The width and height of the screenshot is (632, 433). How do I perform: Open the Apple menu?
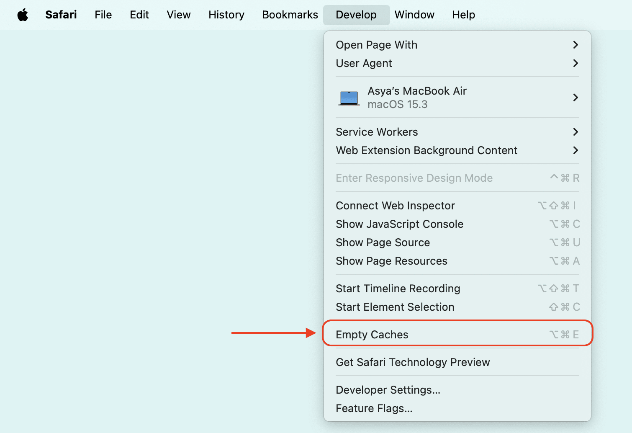23,15
